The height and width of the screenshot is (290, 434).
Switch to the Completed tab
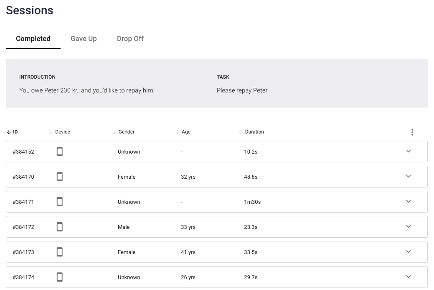click(x=33, y=38)
